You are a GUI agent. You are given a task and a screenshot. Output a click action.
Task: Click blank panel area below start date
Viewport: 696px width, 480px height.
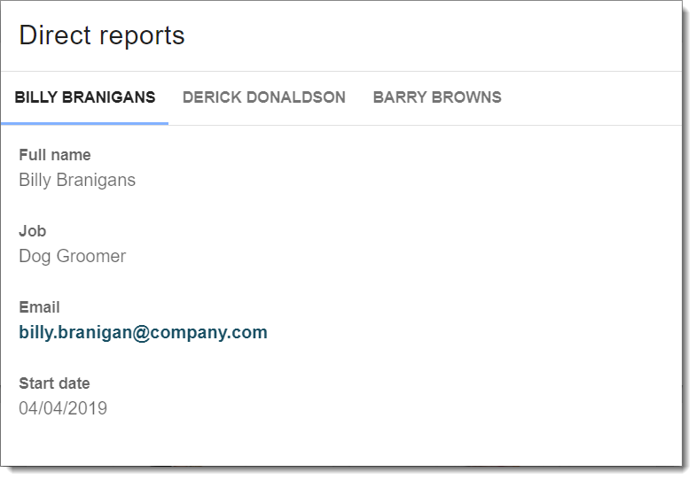pos(341,442)
